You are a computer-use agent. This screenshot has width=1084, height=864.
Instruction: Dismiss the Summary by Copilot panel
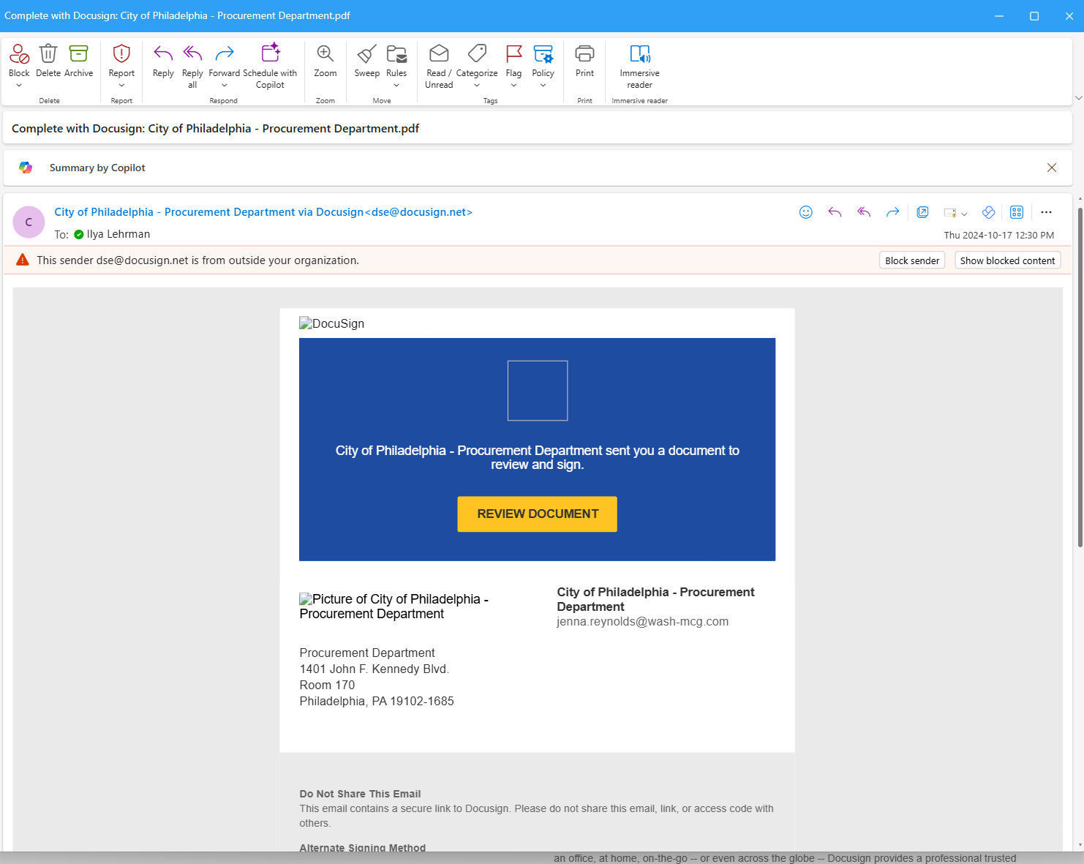[x=1052, y=168]
